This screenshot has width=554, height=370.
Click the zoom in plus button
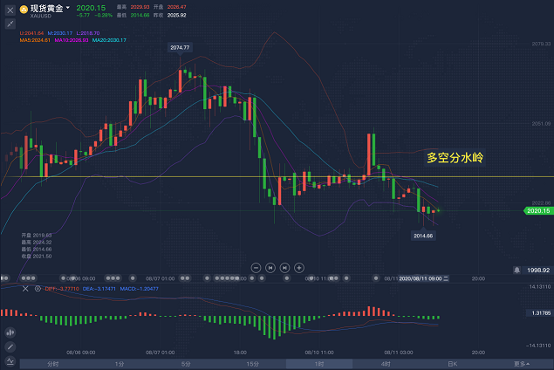coord(299,267)
